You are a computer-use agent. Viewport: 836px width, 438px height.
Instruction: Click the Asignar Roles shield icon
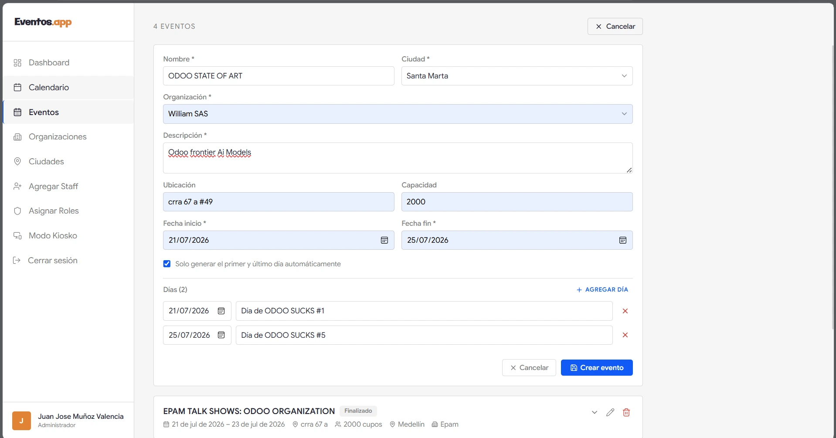[x=17, y=211]
